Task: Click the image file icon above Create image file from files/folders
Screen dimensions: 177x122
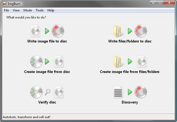Action: (x=142, y=62)
